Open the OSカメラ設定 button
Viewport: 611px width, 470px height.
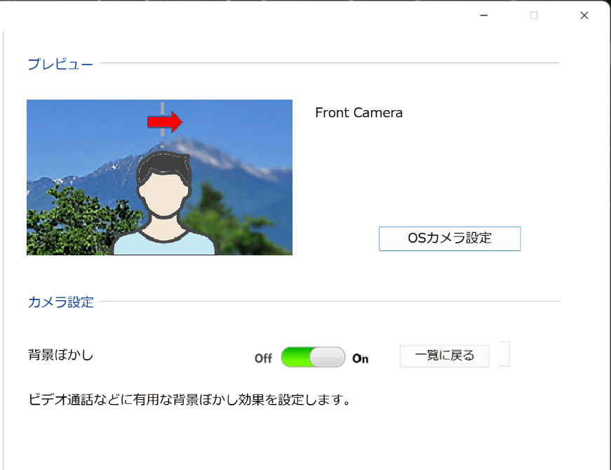pyautogui.click(x=449, y=239)
